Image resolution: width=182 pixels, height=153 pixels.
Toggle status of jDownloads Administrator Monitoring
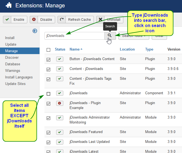coord(60,118)
